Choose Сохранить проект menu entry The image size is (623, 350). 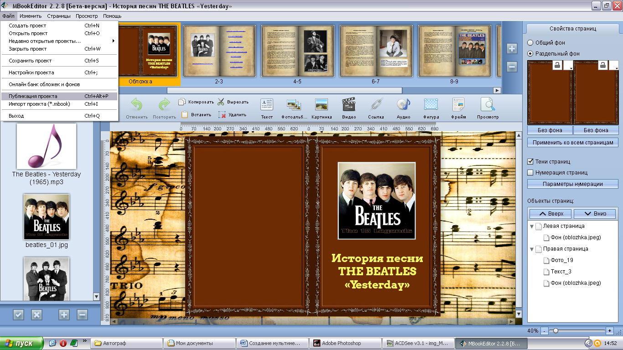pos(59,61)
